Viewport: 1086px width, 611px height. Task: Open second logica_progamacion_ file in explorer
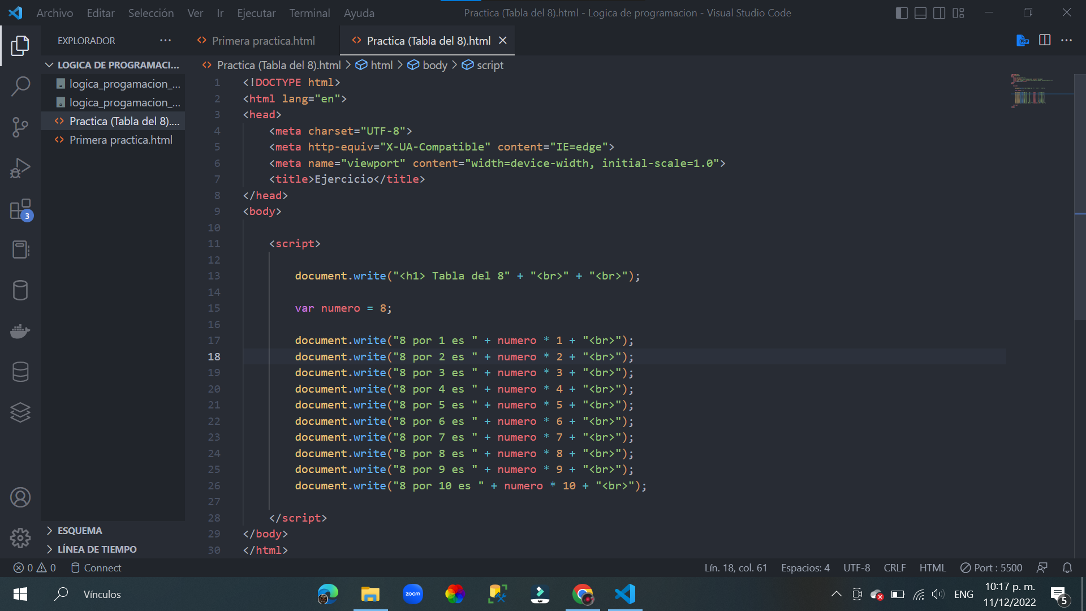113,102
